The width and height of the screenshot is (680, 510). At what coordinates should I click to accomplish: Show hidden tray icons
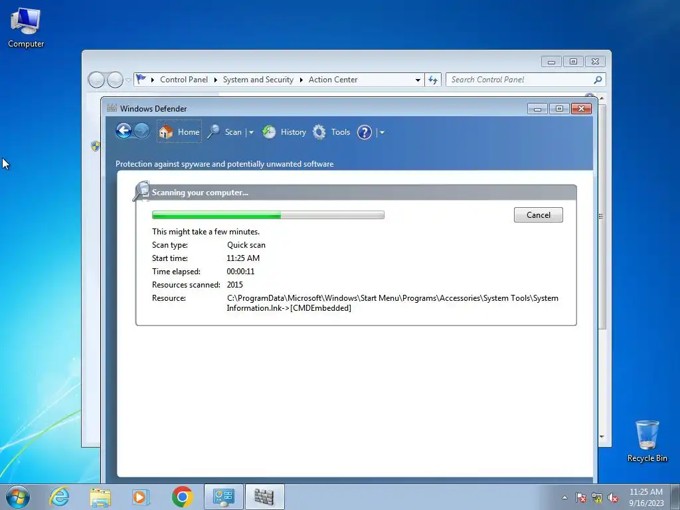pos(564,497)
